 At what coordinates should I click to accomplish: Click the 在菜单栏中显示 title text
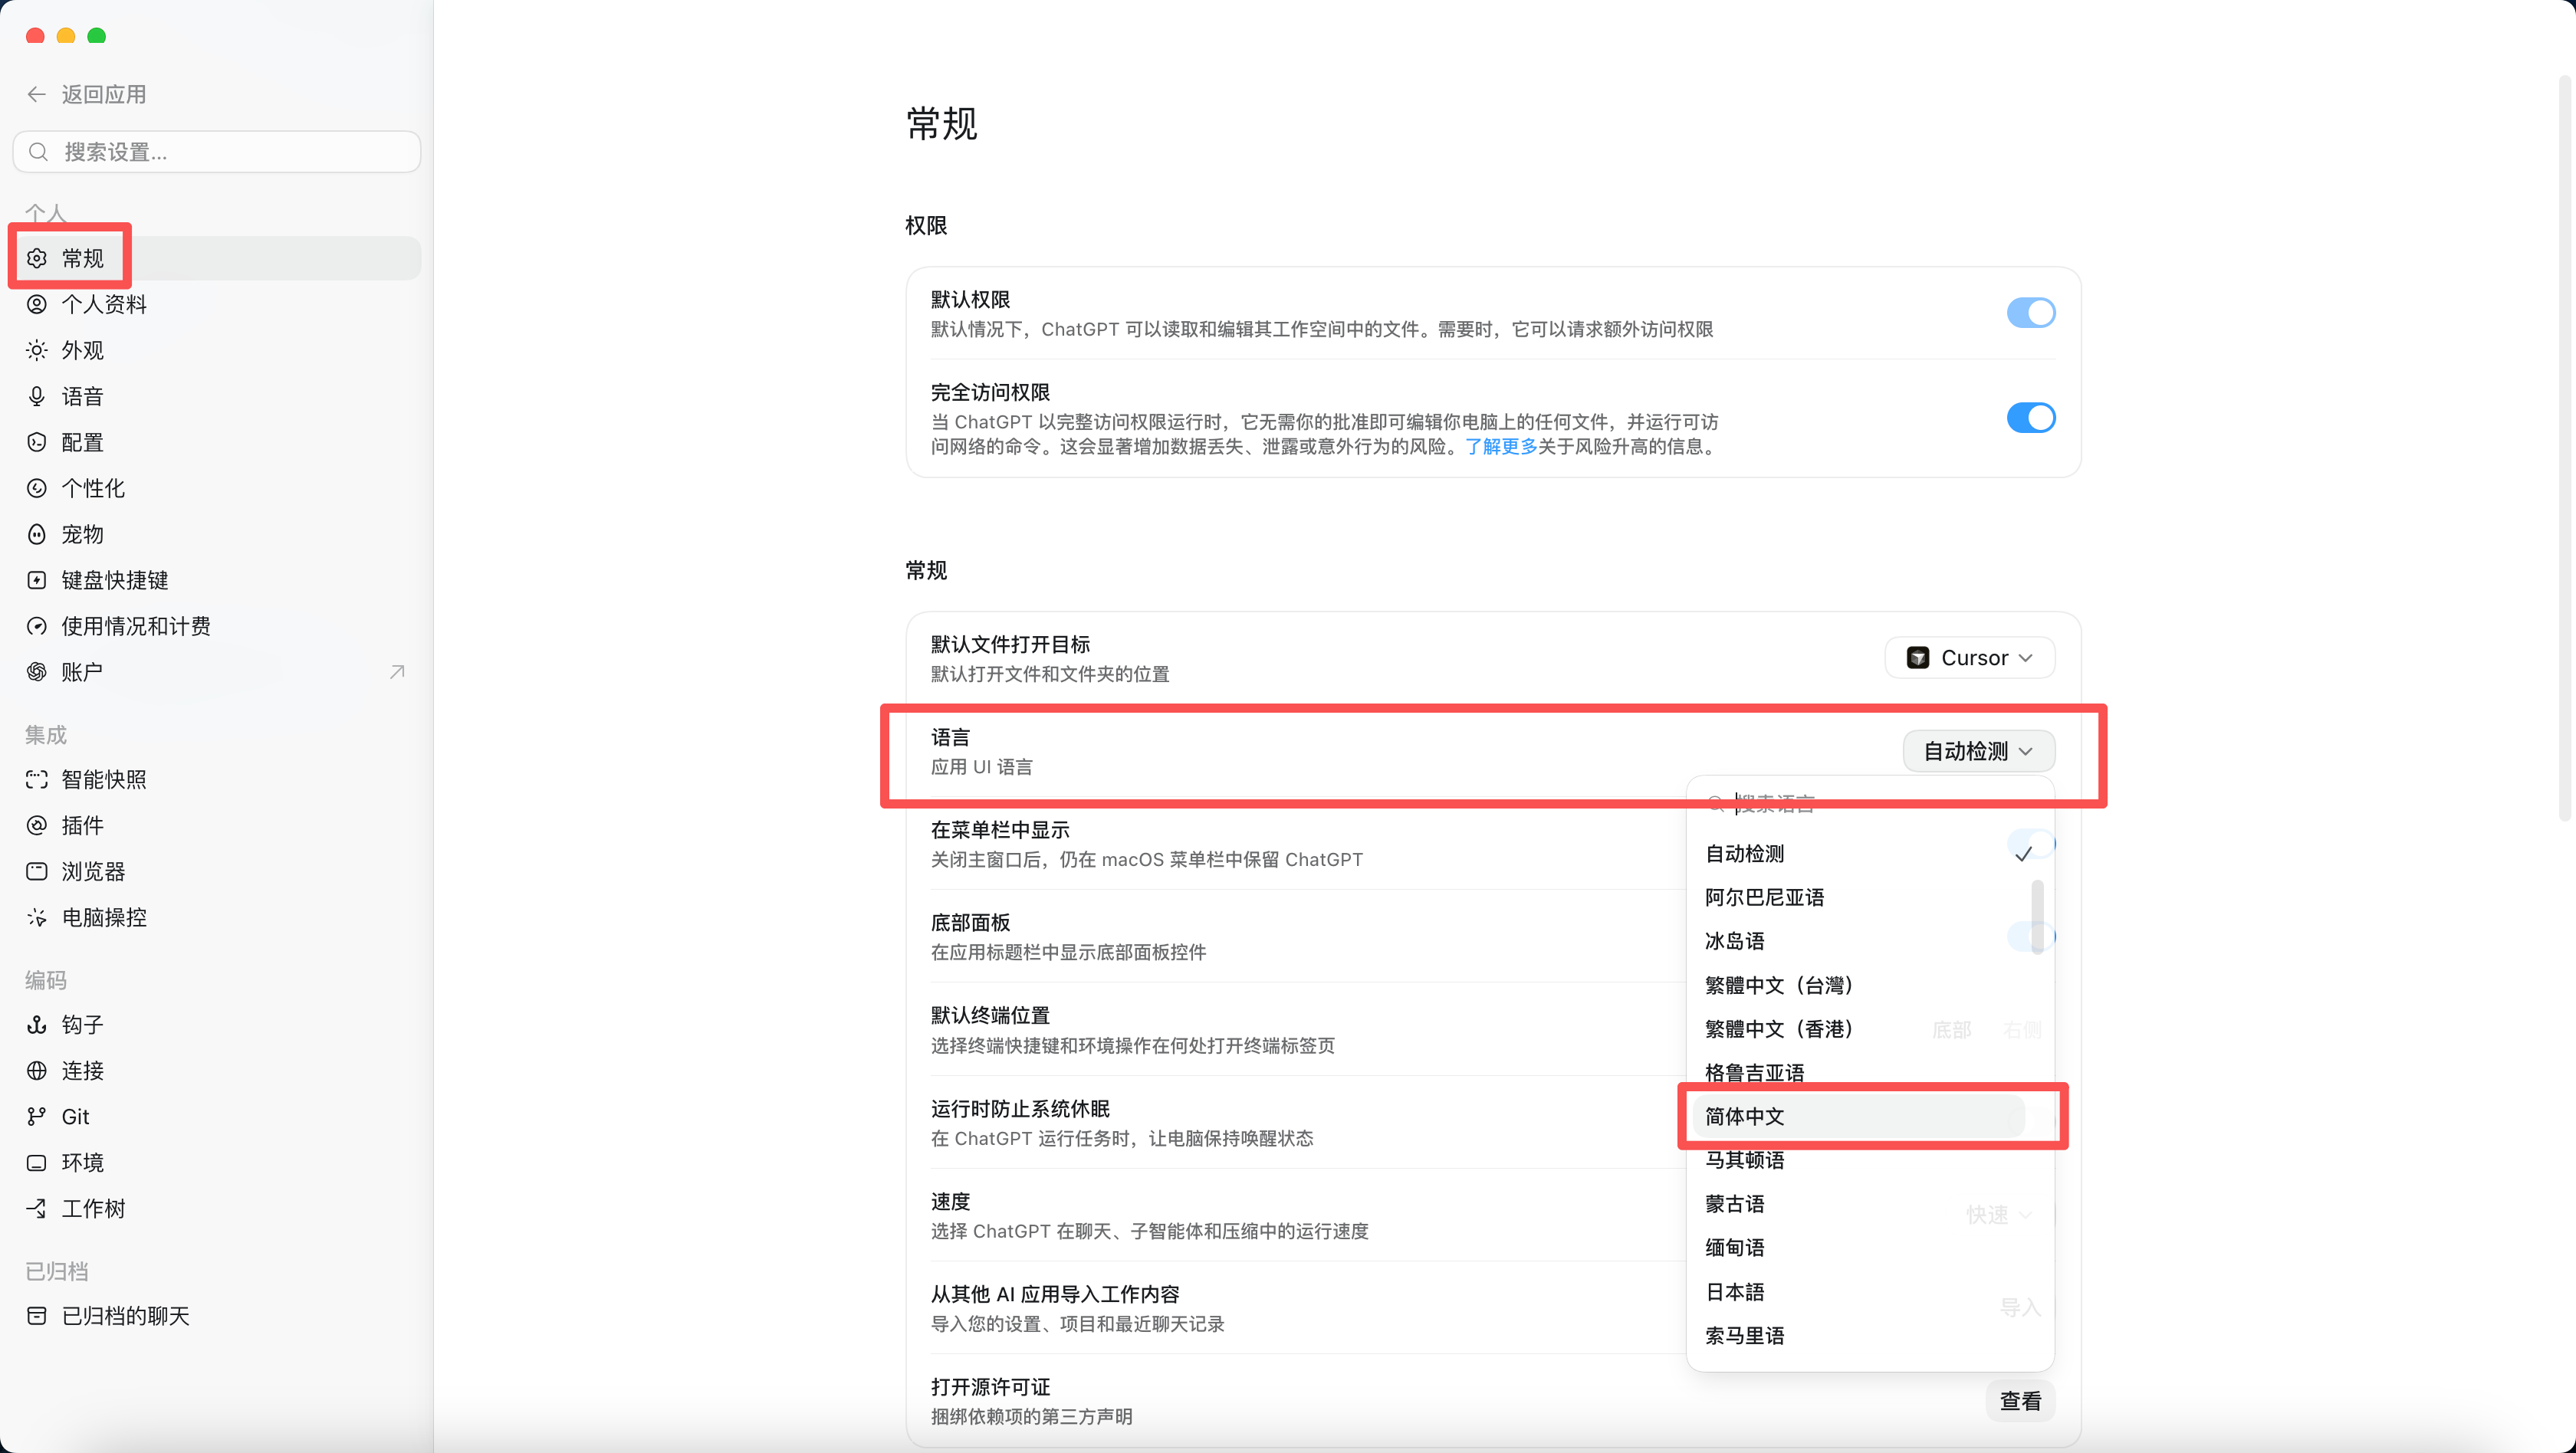1000,829
